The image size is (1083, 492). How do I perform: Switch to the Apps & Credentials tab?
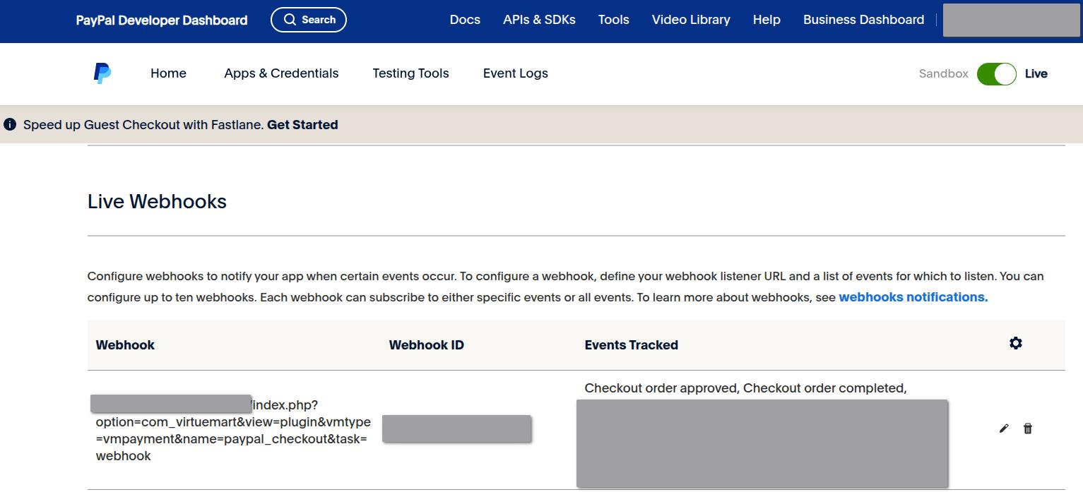pyautogui.click(x=281, y=73)
